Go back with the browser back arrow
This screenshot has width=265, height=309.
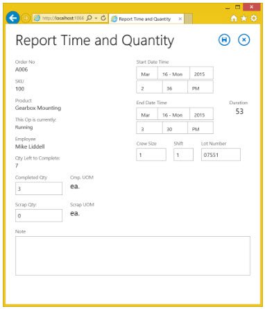(12, 18)
